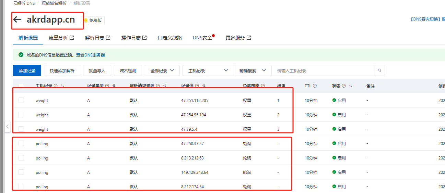Open the 解析日志 tab
Screen dimensions: 445x193
coord(98,38)
